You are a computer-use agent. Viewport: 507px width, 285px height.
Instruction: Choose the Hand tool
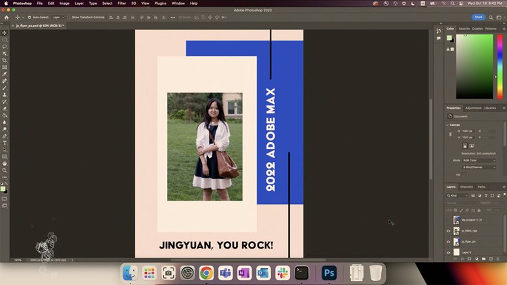pyautogui.click(x=5, y=163)
